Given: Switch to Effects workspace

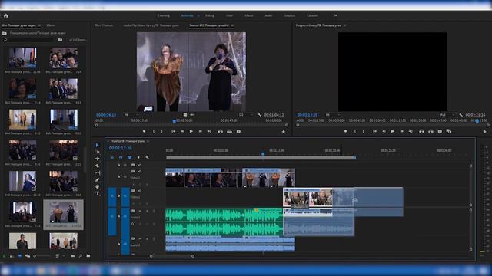Looking at the screenshot, I should [249, 15].
